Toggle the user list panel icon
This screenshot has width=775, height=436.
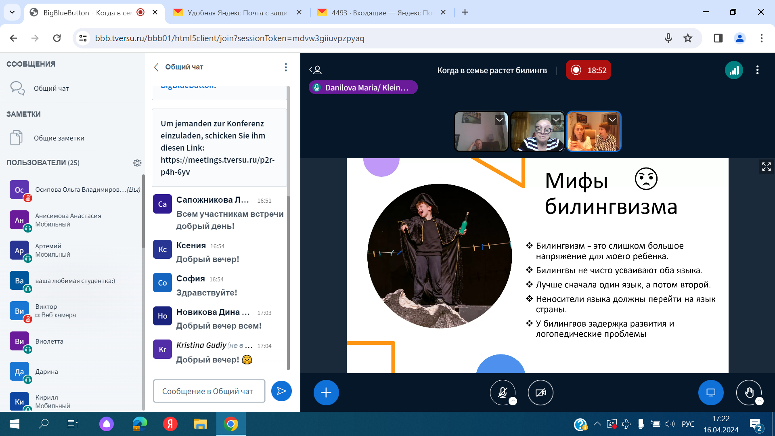316,70
